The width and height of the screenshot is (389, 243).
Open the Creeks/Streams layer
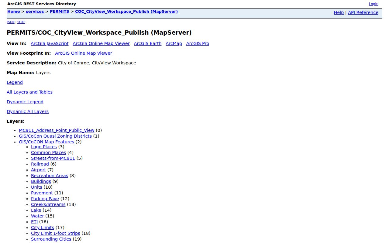[x=48, y=204]
